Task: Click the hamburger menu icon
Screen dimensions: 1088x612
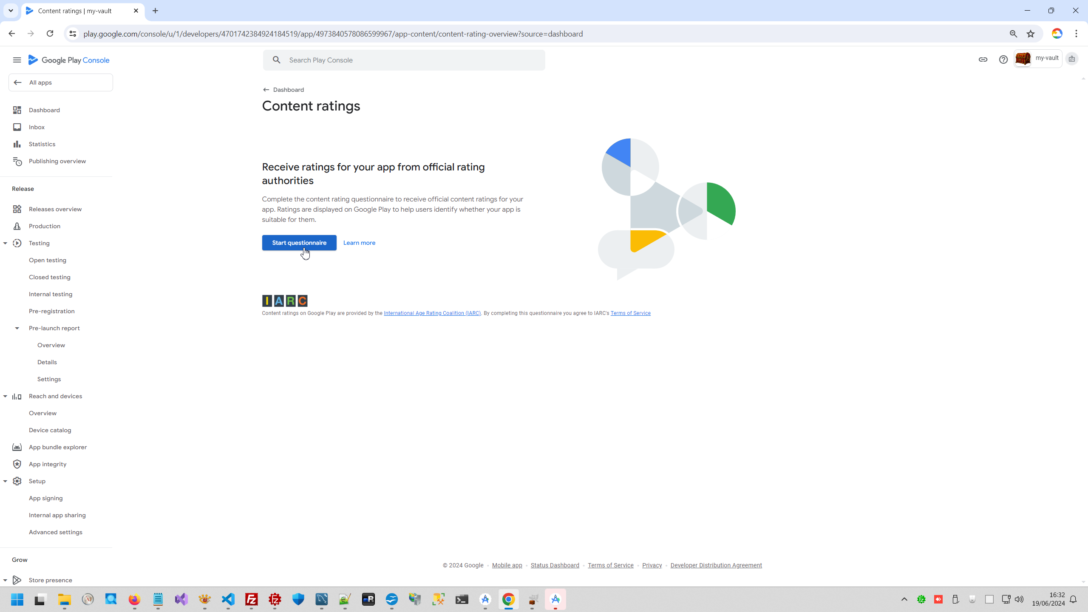Action: click(x=17, y=60)
